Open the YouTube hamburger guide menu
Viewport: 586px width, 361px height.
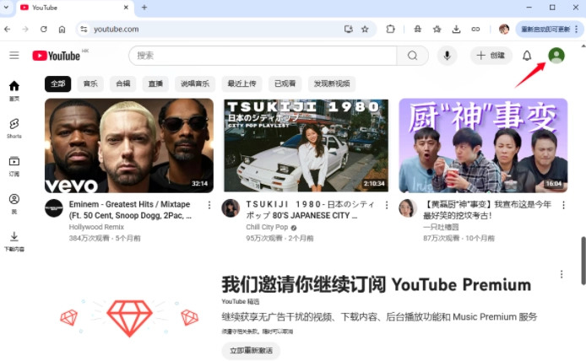pyautogui.click(x=14, y=56)
